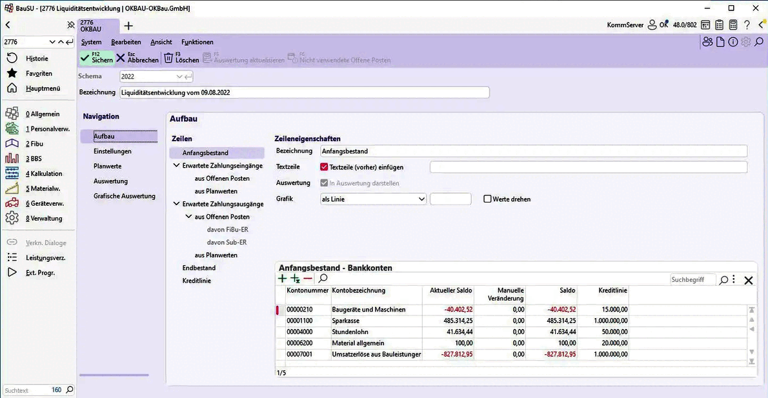Enable Werte drehen checkbox
Image resolution: width=768 pixels, height=398 pixels.
coord(487,199)
